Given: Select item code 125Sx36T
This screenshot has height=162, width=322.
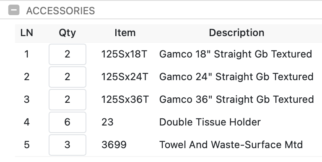Looking at the screenshot, I should [125, 99].
